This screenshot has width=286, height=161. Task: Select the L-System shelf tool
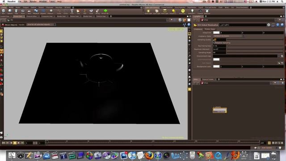click(43, 12)
